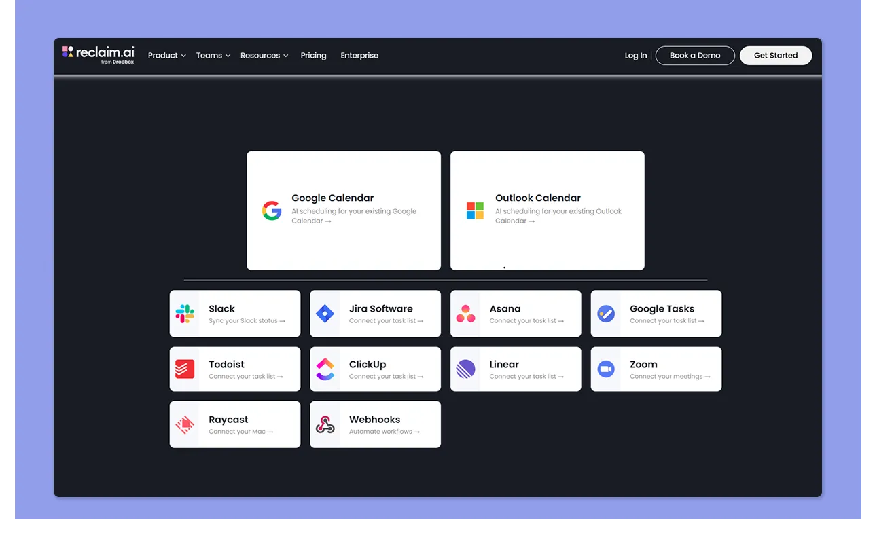Click the Slack logo icon
The height and width of the screenshot is (535, 875).
click(x=185, y=314)
